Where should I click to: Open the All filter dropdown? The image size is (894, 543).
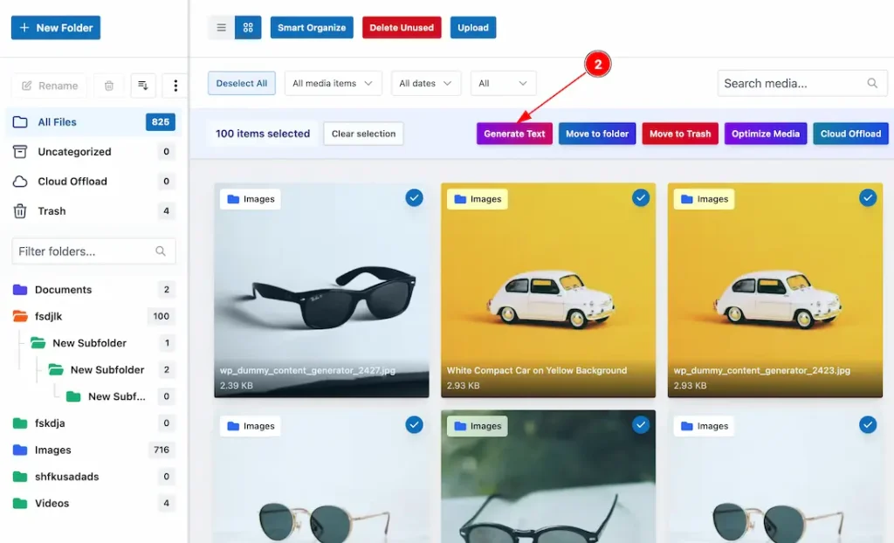coord(503,83)
